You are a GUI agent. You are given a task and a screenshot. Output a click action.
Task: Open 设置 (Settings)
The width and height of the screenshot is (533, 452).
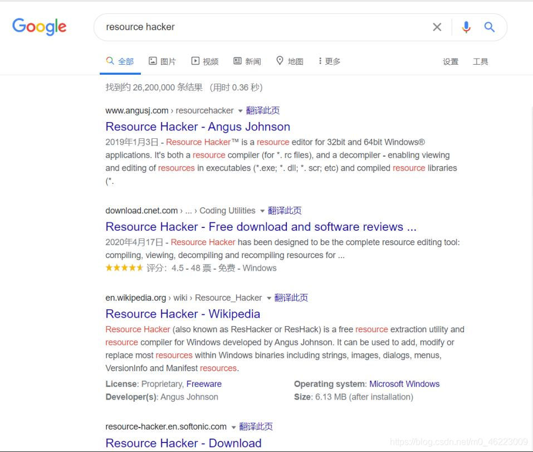[451, 61]
